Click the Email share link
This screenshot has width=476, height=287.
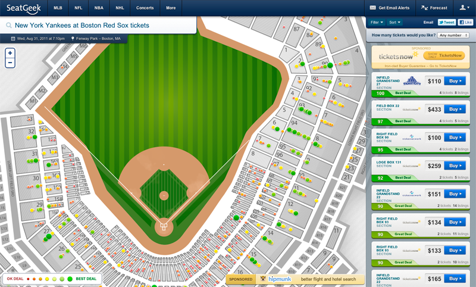pos(428,22)
